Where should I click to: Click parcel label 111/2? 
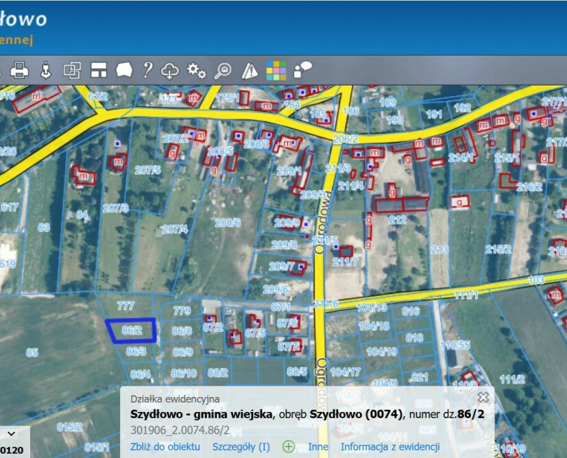[512, 379]
